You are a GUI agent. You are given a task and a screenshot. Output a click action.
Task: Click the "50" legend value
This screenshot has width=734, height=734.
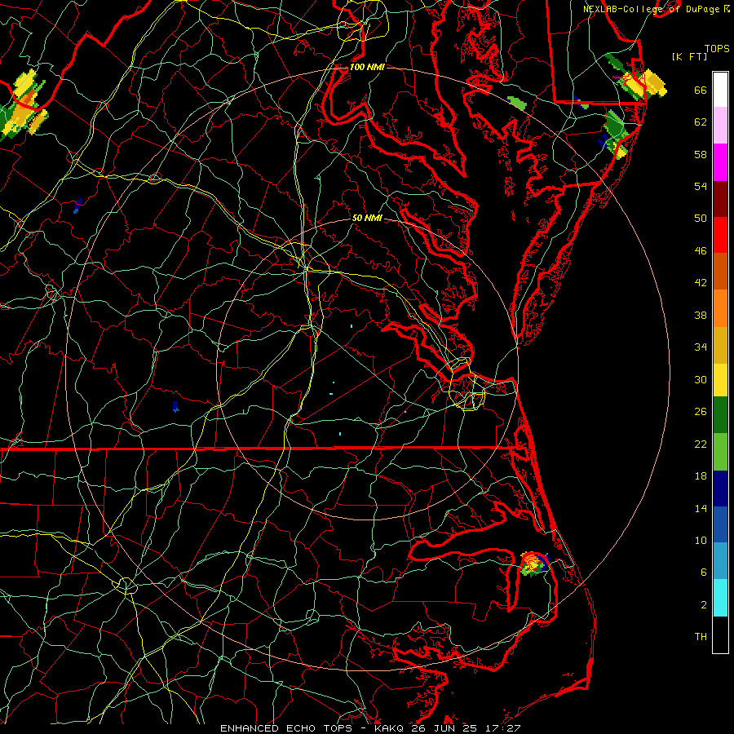pyautogui.click(x=701, y=219)
